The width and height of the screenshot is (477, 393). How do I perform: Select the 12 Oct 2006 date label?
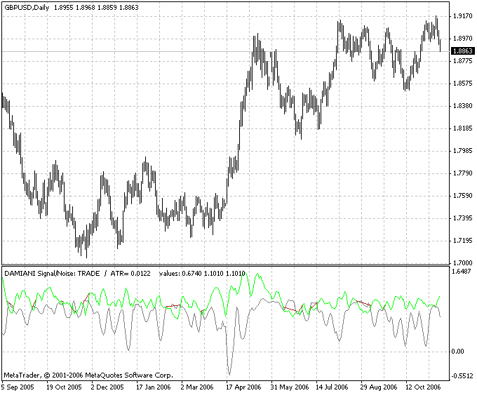click(x=423, y=387)
